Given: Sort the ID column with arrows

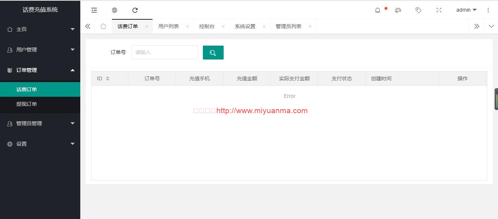Looking at the screenshot, I should 108,78.
